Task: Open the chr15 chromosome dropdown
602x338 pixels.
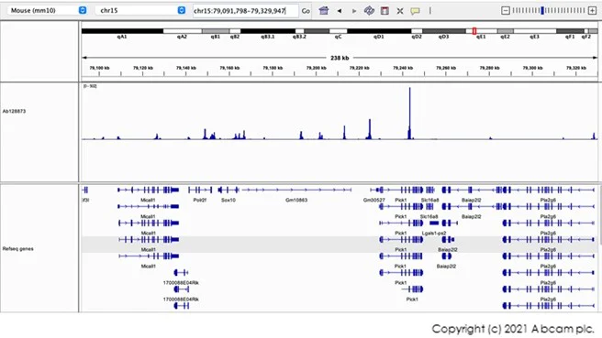Action: pos(140,10)
